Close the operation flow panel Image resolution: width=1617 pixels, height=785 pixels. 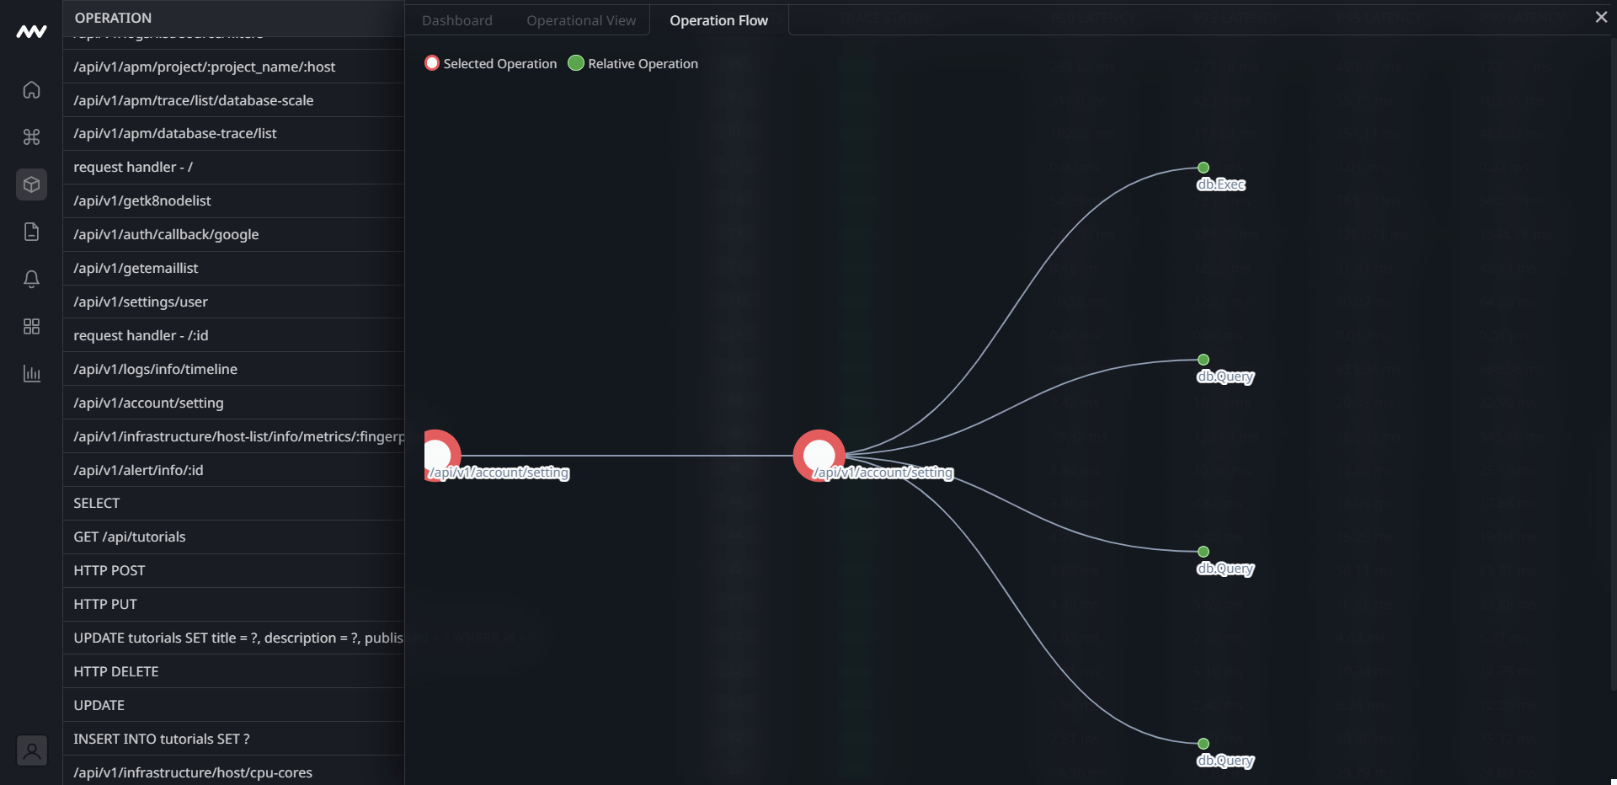1600,17
